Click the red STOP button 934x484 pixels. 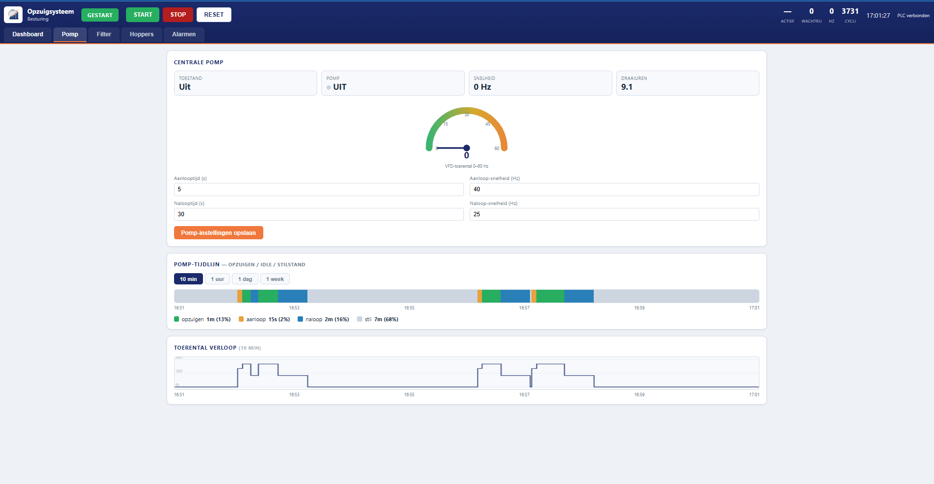click(x=178, y=15)
